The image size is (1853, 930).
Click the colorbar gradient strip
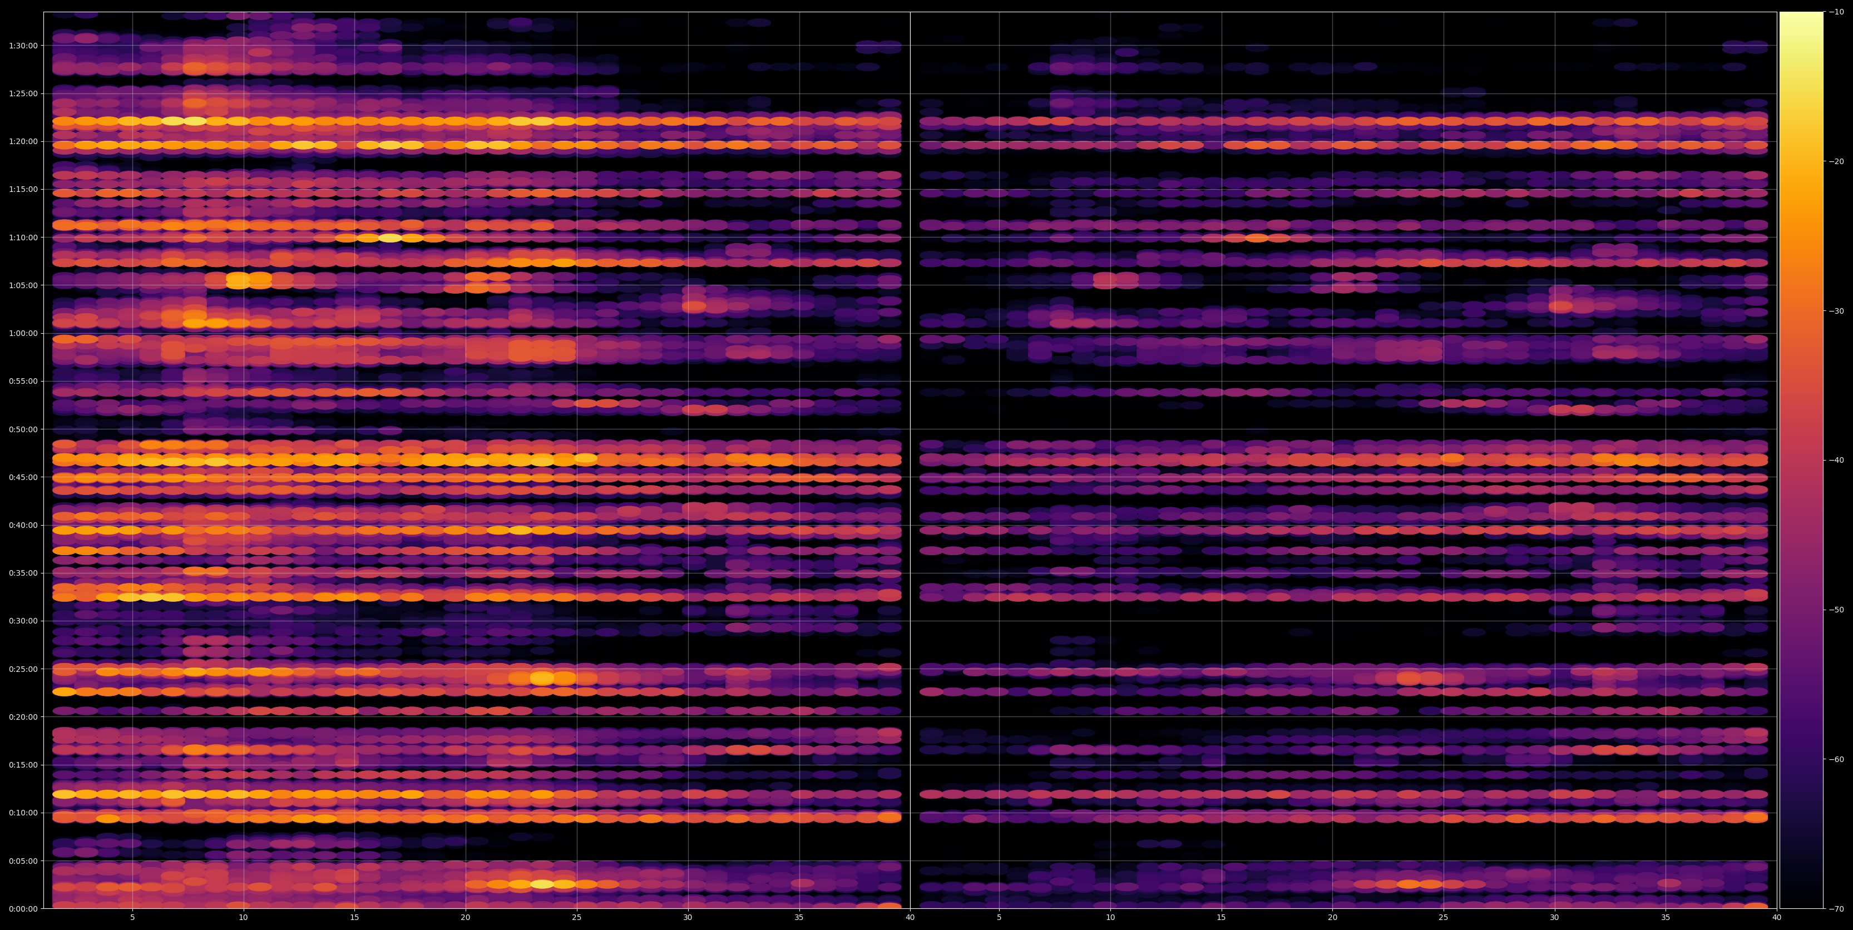pyautogui.click(x=1801, y=461)
